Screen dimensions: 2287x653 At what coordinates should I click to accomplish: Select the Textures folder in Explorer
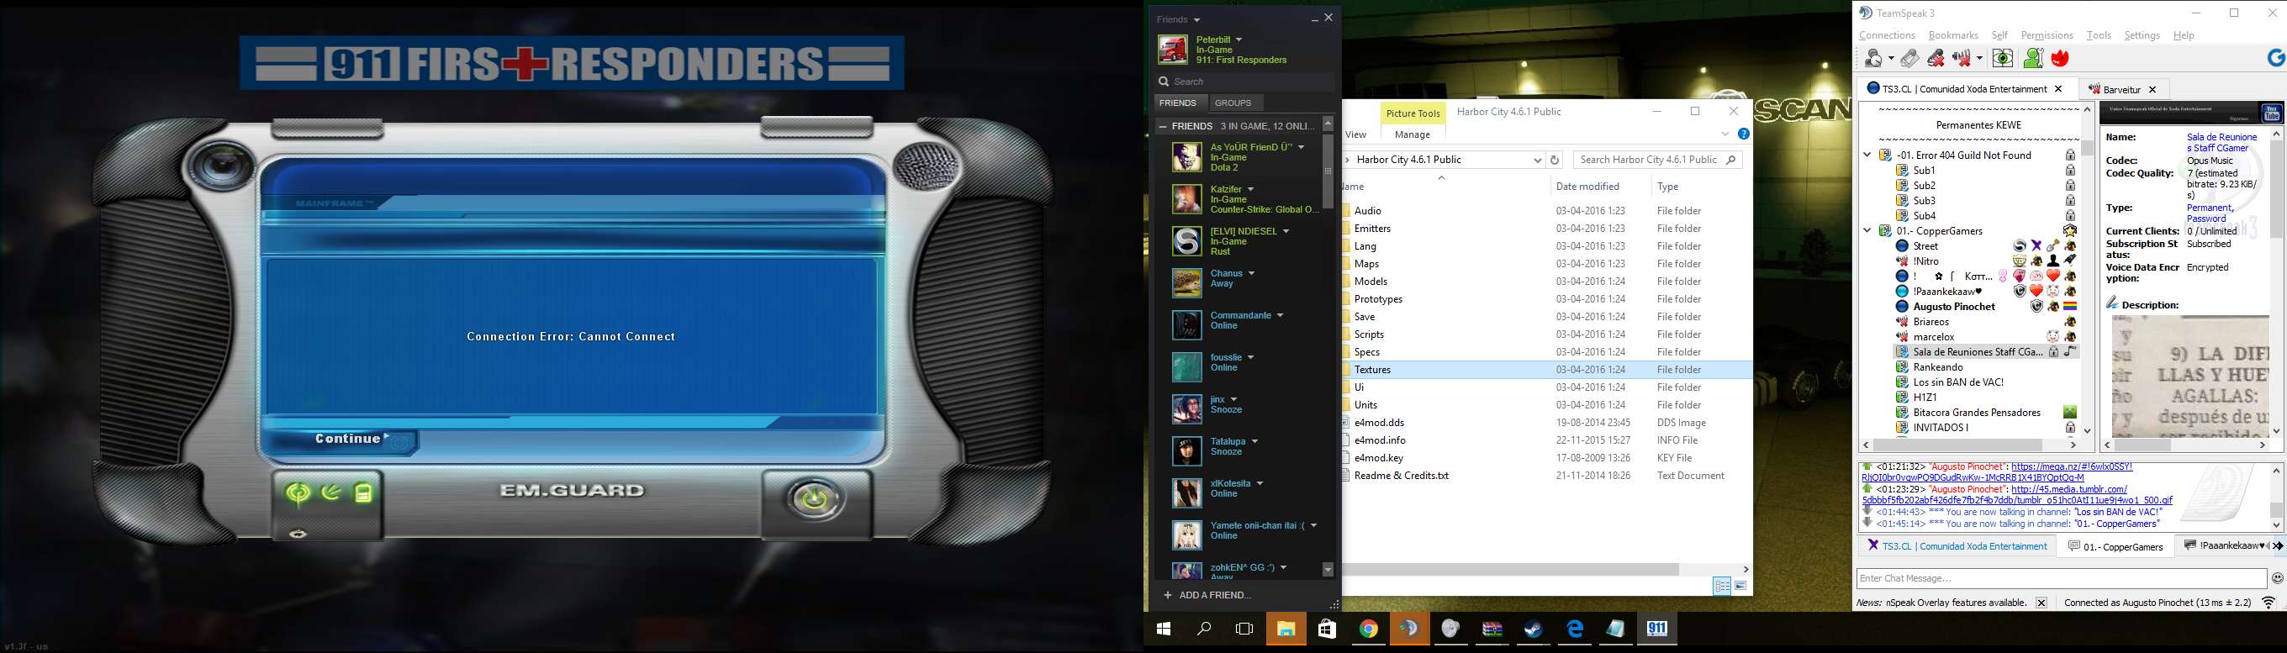1546,370
